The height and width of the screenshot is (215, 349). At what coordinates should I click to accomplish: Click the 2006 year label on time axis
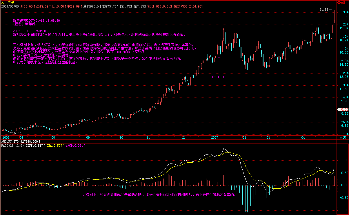pos(6,138)
